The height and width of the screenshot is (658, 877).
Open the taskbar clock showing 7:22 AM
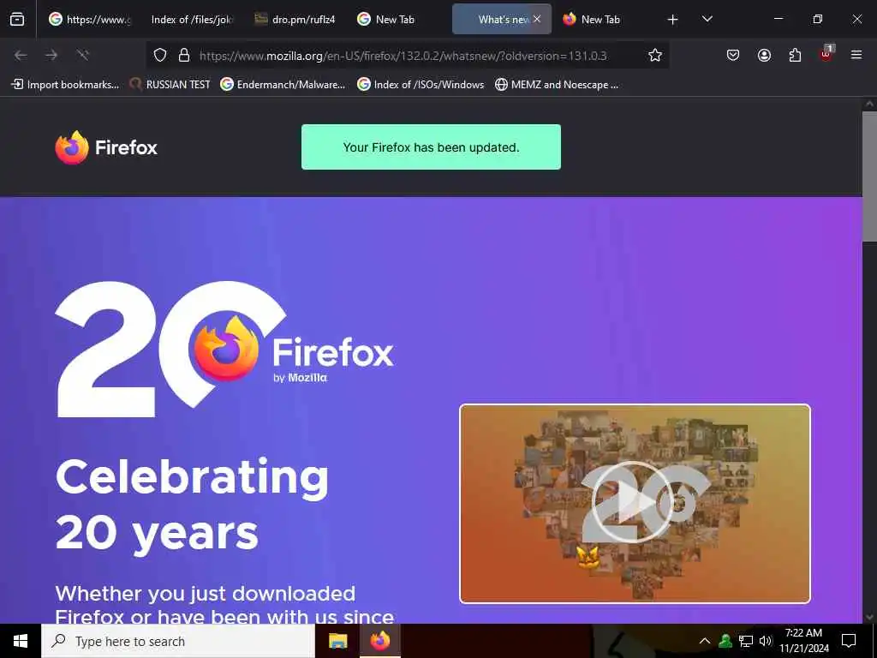(x=803, y=641)
